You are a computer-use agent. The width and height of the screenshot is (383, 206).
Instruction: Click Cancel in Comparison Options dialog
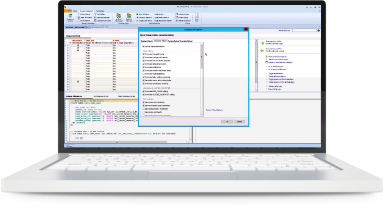(239, 121)
